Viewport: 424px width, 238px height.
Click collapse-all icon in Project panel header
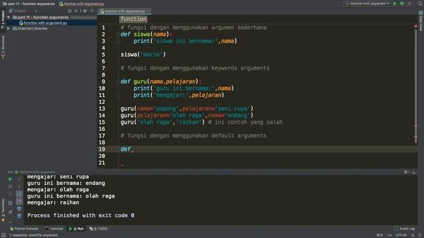(76, 11)
